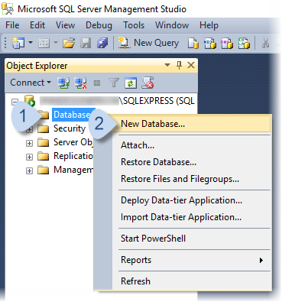Click the Stop square icon in Object Explorer
This screenshot has height=302, width=282.
97,83
